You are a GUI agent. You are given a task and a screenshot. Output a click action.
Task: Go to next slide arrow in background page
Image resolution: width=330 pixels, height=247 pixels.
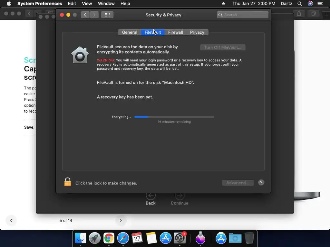pos(121,220)
